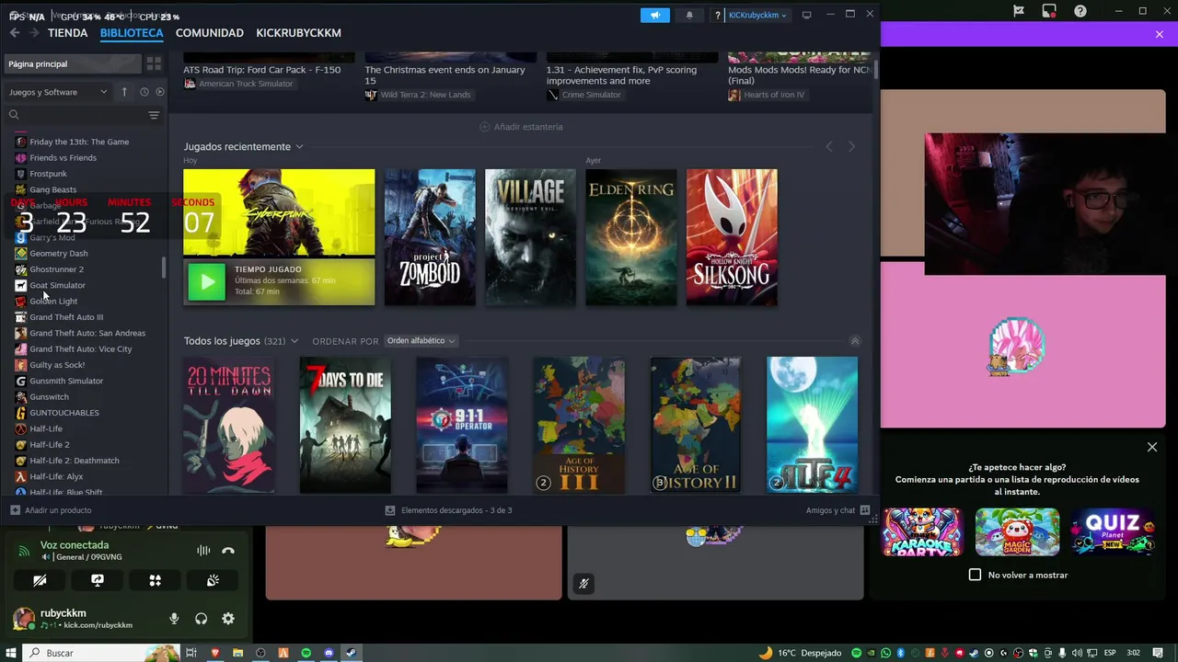Select Half-Life: Alyx in list
This screenshot has height=662, width=1178.
tap(56, 476)
